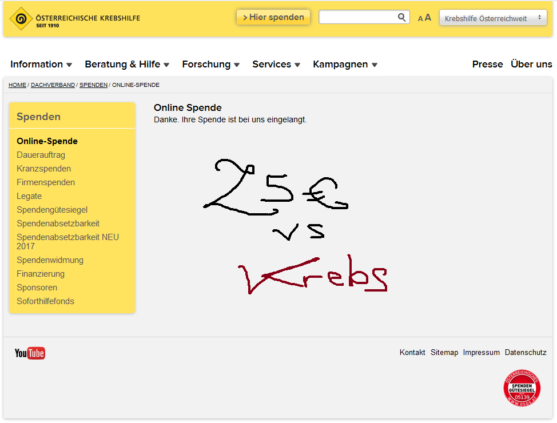Expand the Forschung dropdown menu

point(210,64)
